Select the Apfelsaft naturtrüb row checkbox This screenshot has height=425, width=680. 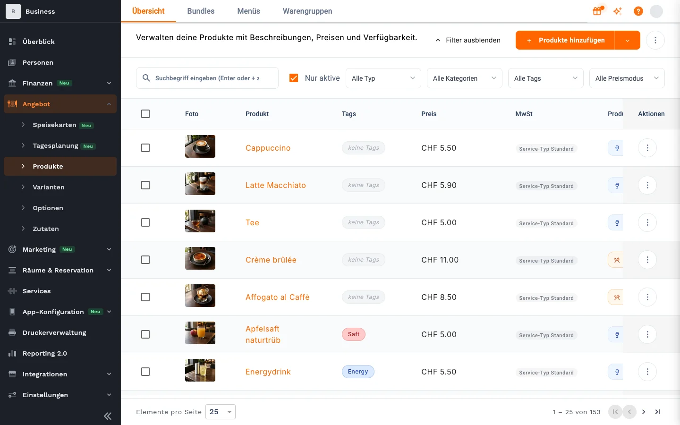click(x=145, y=334)
